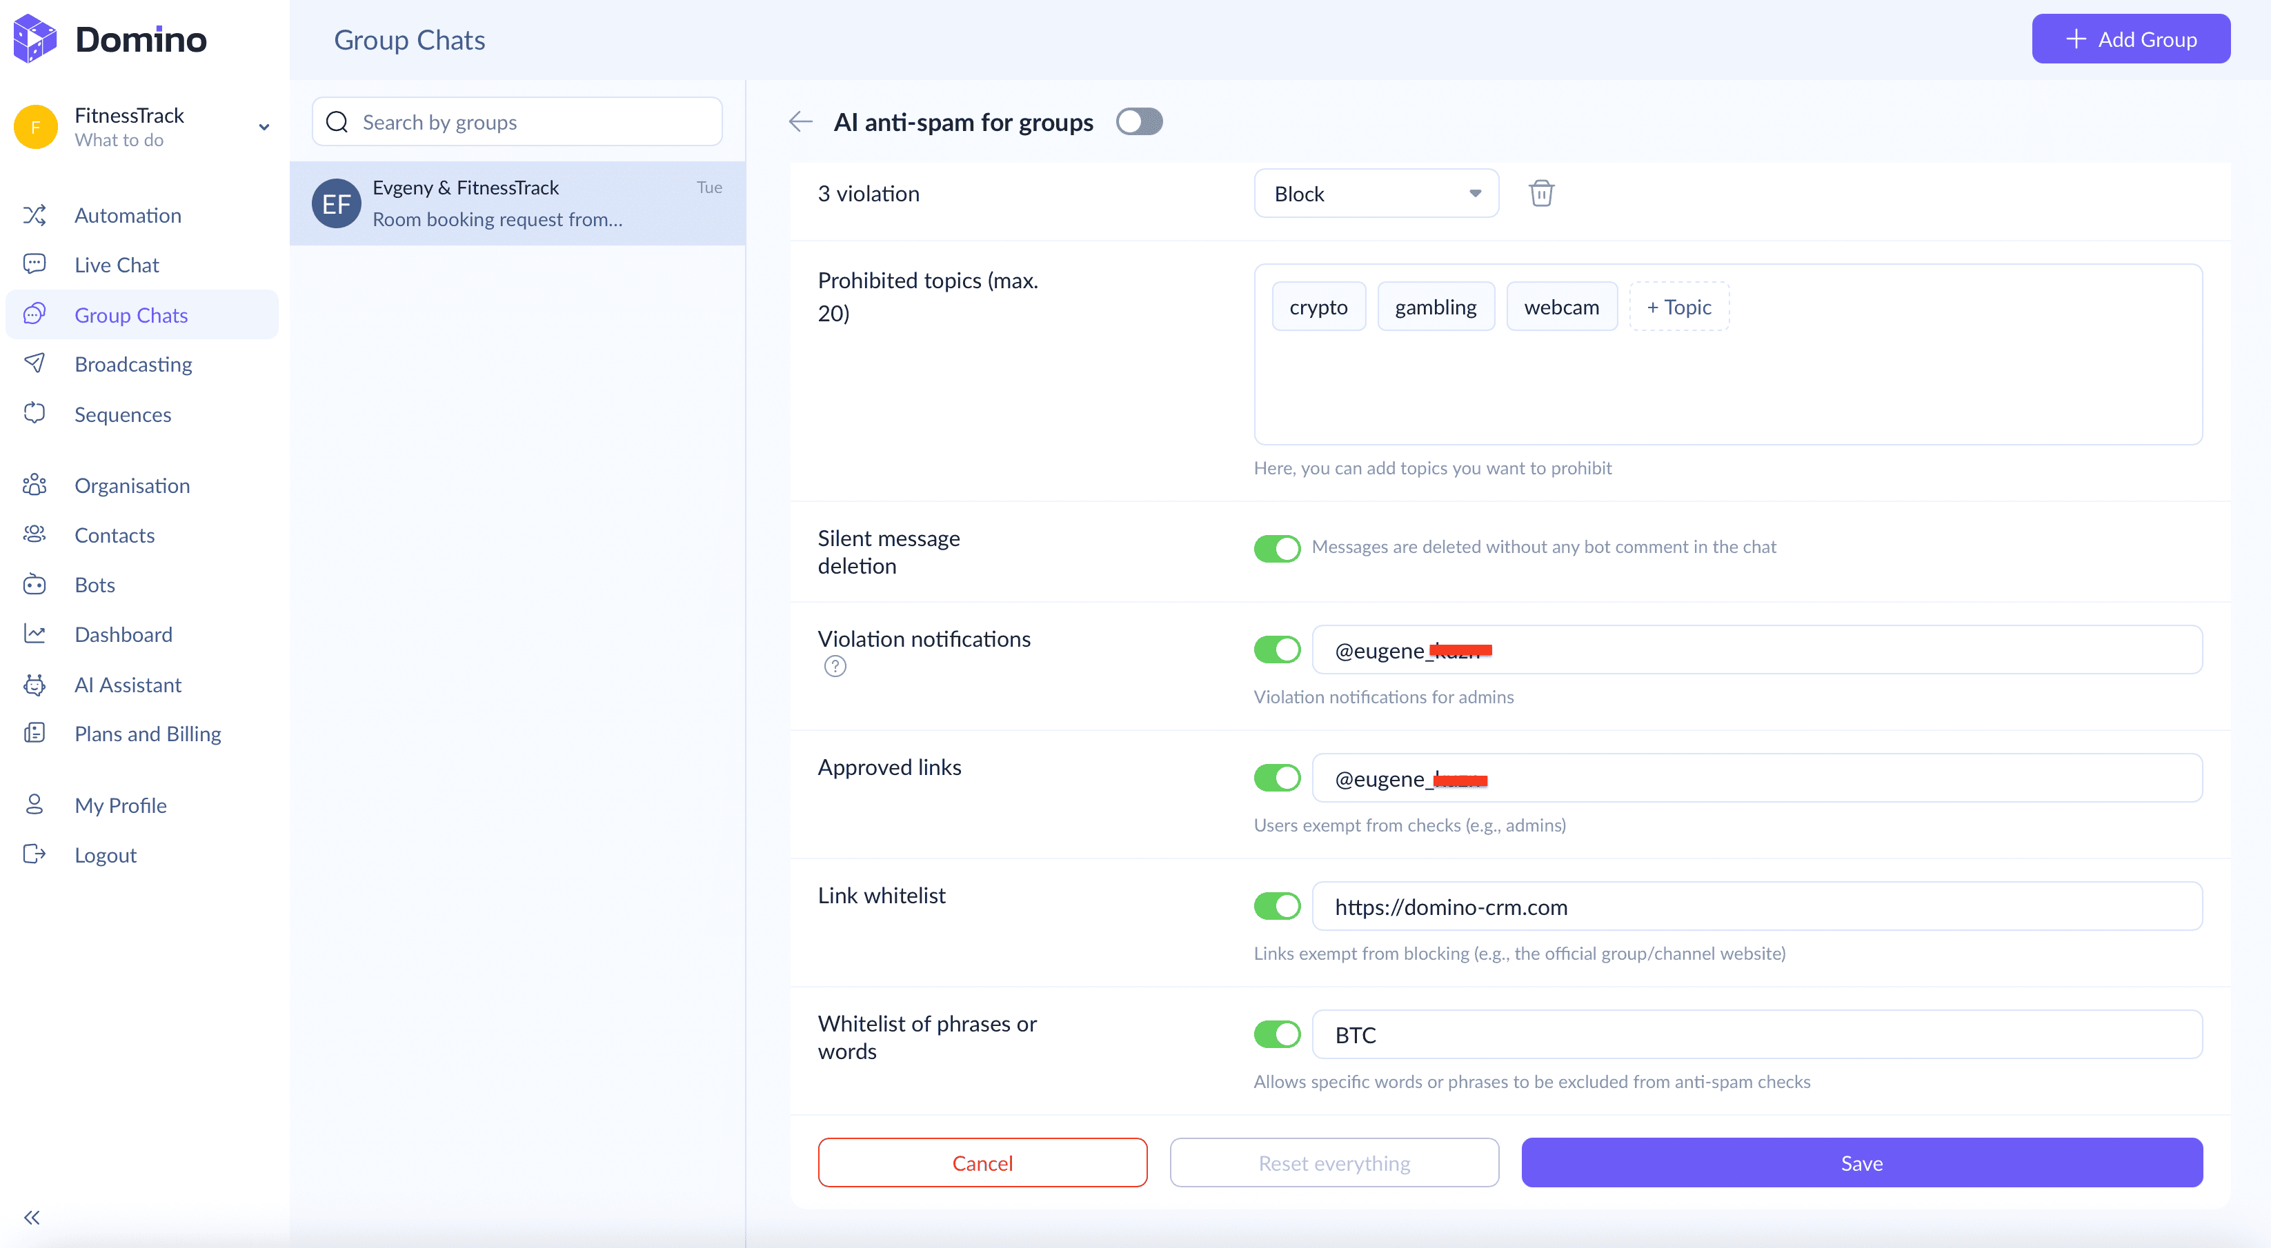Select the Group Chats sidebar item
Screen dimensions: 2271x1248
click(142, 314)
